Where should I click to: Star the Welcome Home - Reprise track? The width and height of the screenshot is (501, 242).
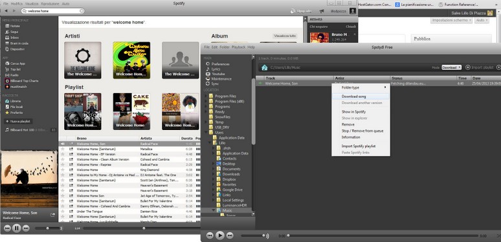(63, 164)
